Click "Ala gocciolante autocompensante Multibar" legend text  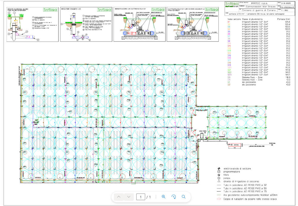pos(251,195)
